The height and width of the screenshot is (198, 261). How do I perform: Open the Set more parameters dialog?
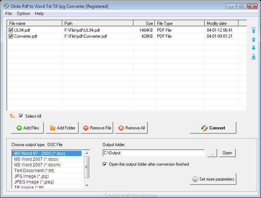coord(213,179)
